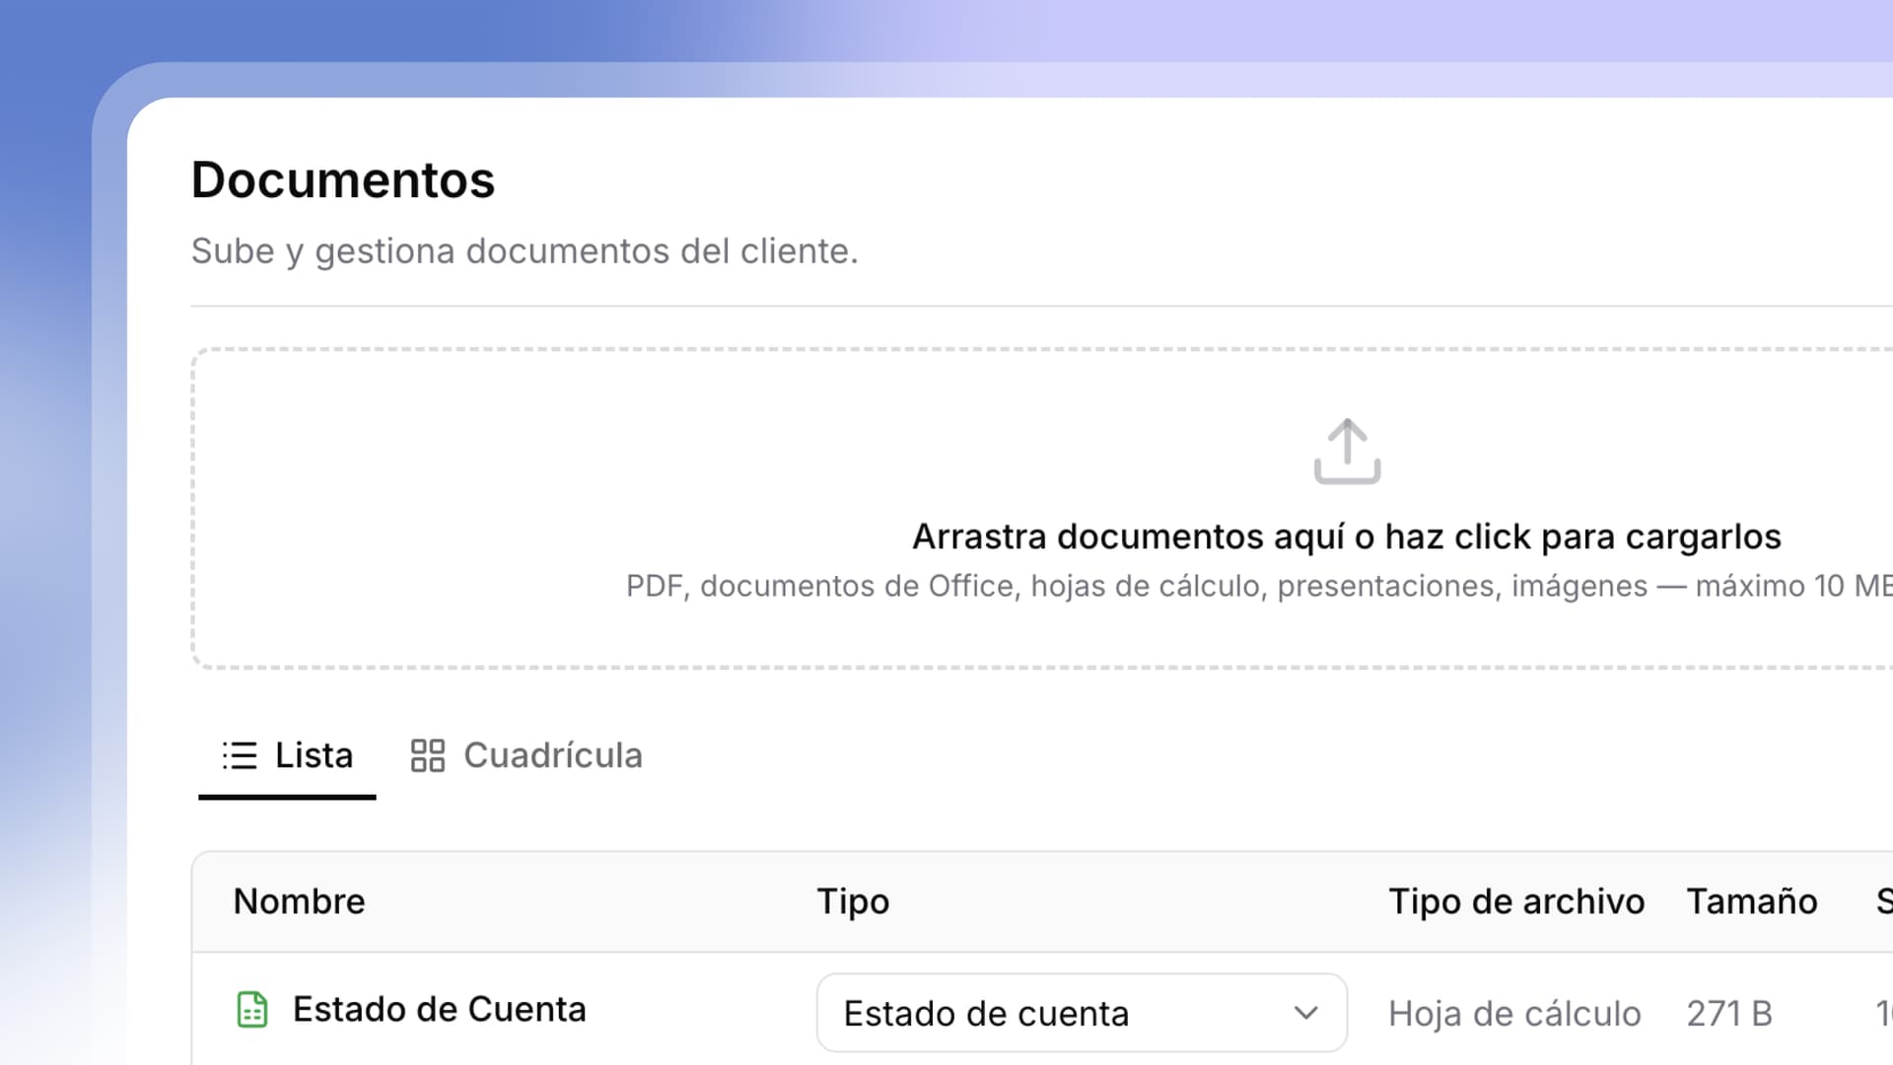
Task: Open the Estado de Cuenta document
Action: pyautogui.click(x=440, y=1010)
